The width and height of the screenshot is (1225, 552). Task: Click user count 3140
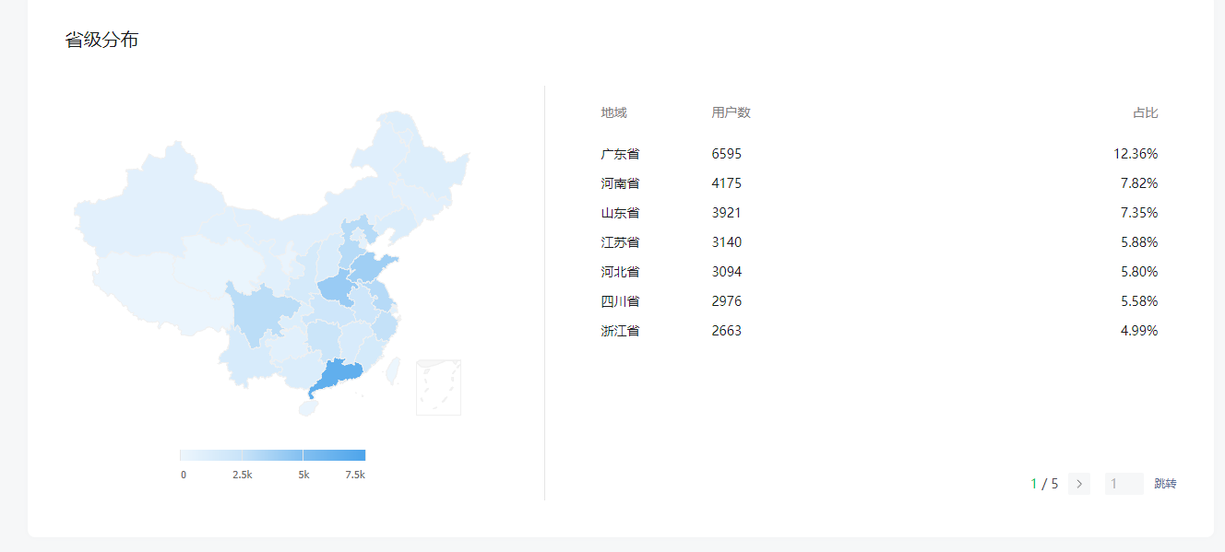pyautogui.click(x=726, y=242)
